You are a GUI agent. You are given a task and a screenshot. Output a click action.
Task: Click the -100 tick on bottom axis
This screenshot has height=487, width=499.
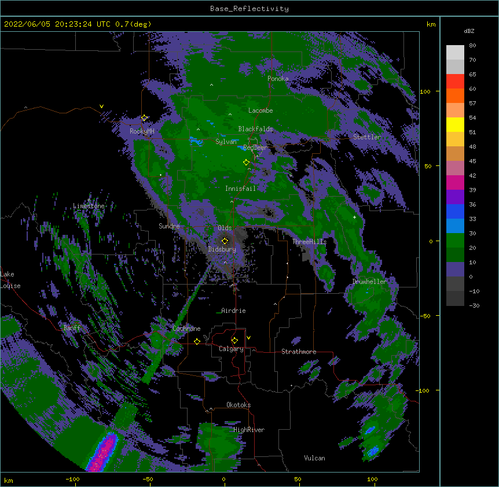pyautogui.click(x=72, y=479)
